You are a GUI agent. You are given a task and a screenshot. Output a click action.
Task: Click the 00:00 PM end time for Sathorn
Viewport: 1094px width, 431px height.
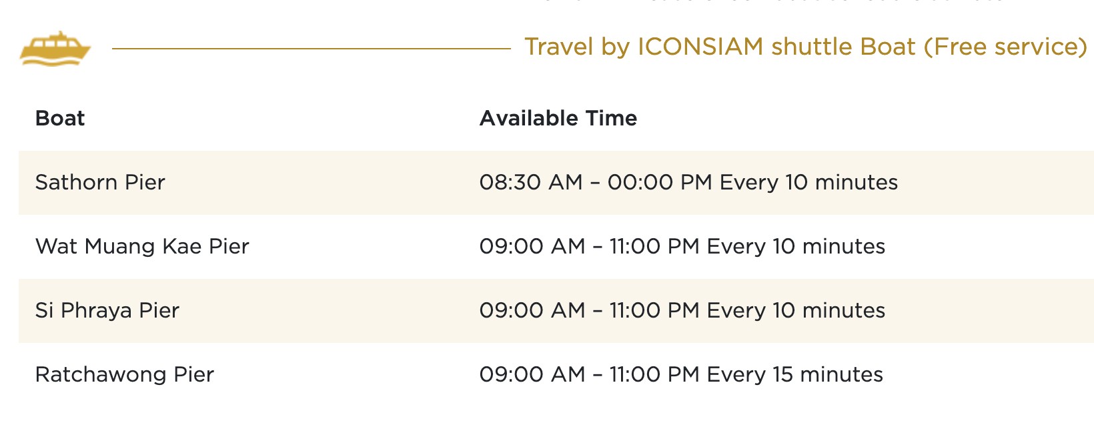659,182
